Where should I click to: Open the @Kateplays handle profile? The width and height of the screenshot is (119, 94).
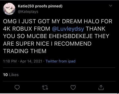pyautogui.click(x=28, y=12)
